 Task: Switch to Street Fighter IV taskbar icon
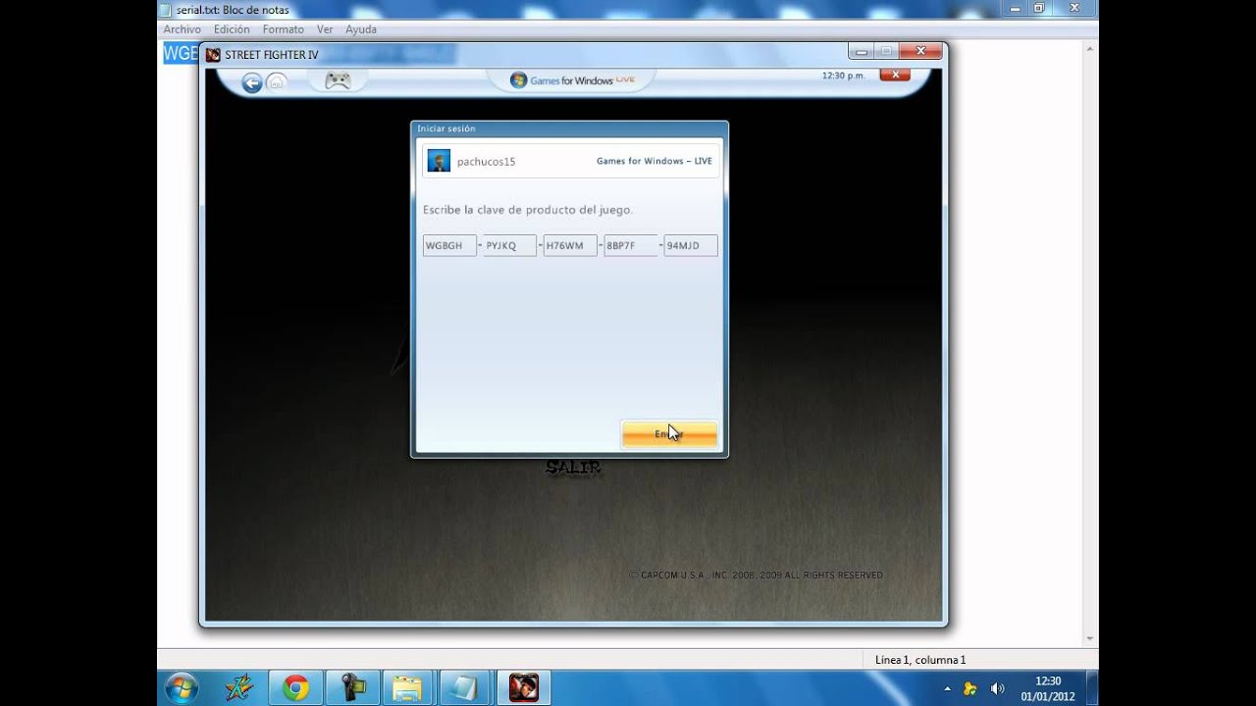tap(524, 688)
